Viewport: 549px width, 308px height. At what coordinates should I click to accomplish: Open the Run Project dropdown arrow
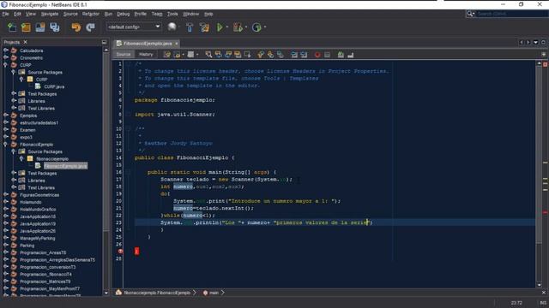coord(227,27)
